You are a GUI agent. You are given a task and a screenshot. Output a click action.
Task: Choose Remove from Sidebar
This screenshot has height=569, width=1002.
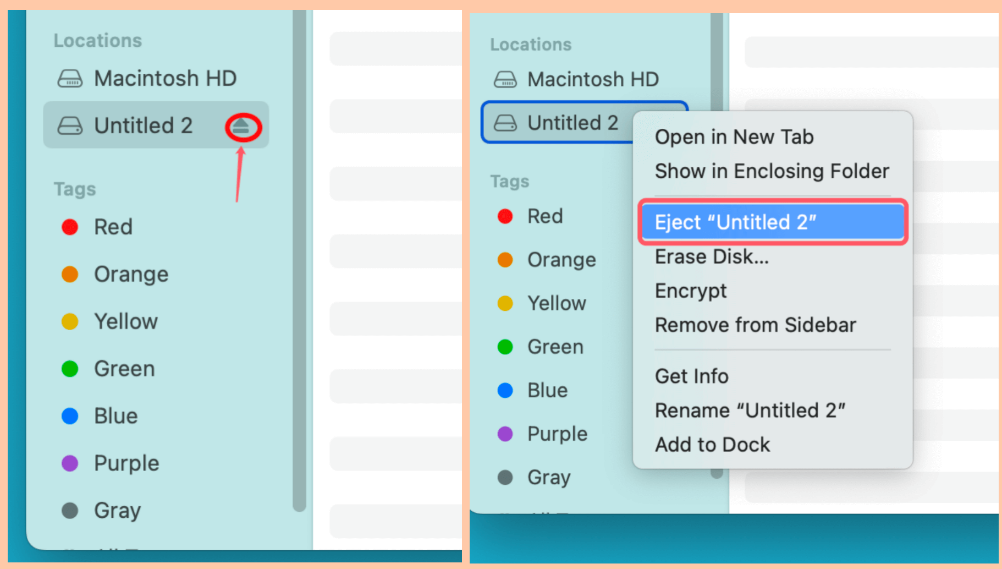[756, 325]
